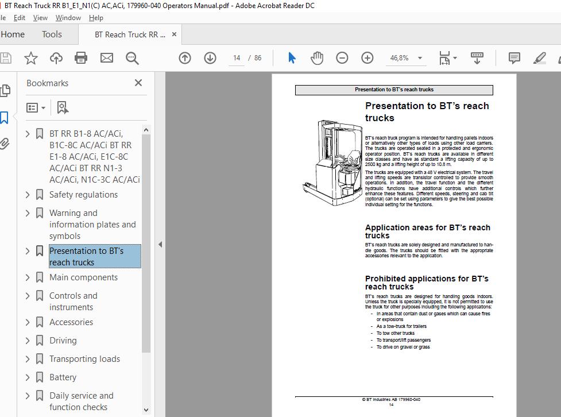Viewport: 561px width, 417px height.
Task: Select the Fill & Sign pencil tool
Action: pyautogui.click(x=539, y=57)
